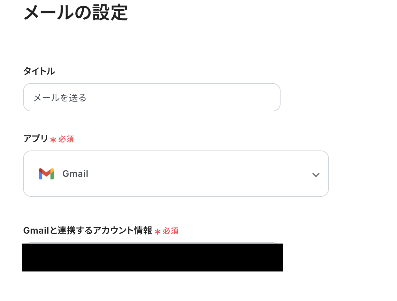Click the 必須 tag beside アカウント情報
This screenshot has width=397, height=301.
click(x=171, y=231)
